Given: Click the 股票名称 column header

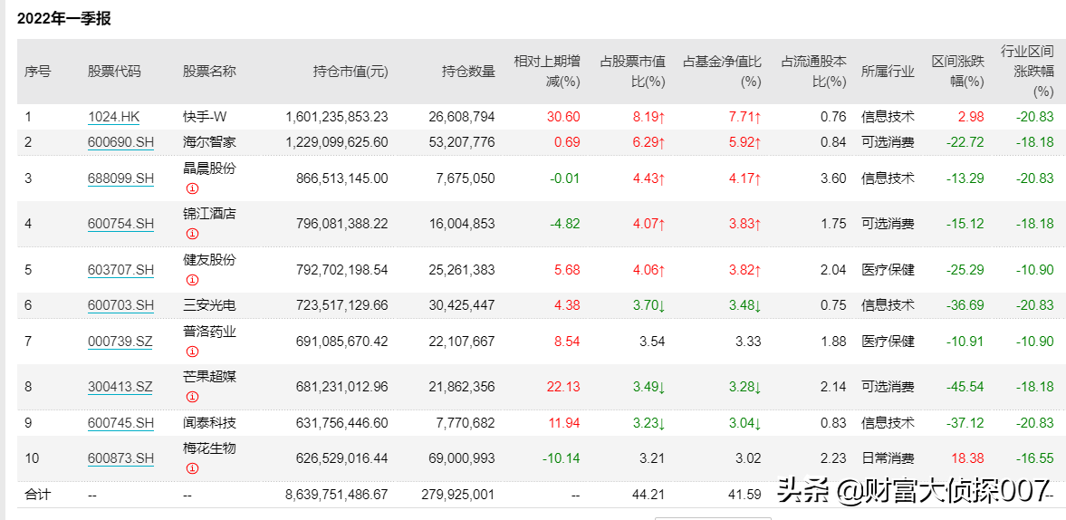Looking at the screenshot, I should (209, 72).
